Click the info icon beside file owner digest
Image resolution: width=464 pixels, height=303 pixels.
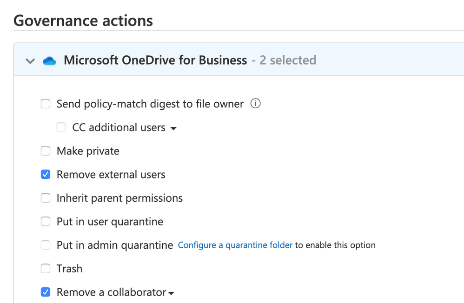click(255, 104)
